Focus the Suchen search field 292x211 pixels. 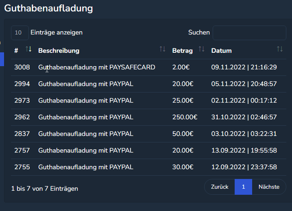coord(249,33)
